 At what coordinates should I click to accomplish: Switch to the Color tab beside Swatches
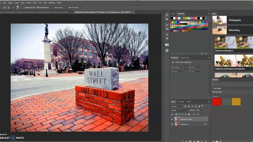(x=173, y=14)
